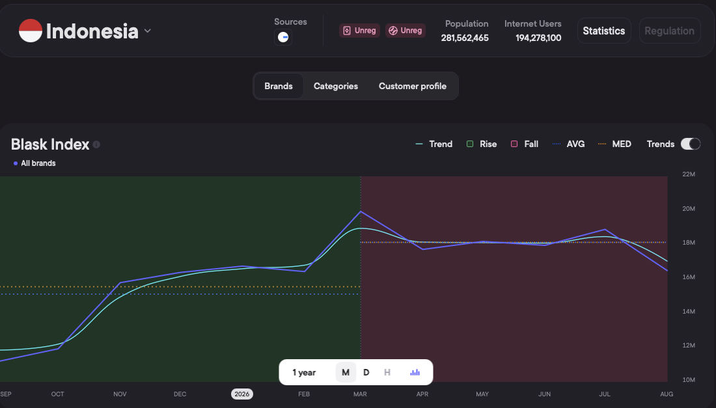Click the first Unreg badge with card icon
The height and width of the screenshot is (408, 716).
point(359,31)
